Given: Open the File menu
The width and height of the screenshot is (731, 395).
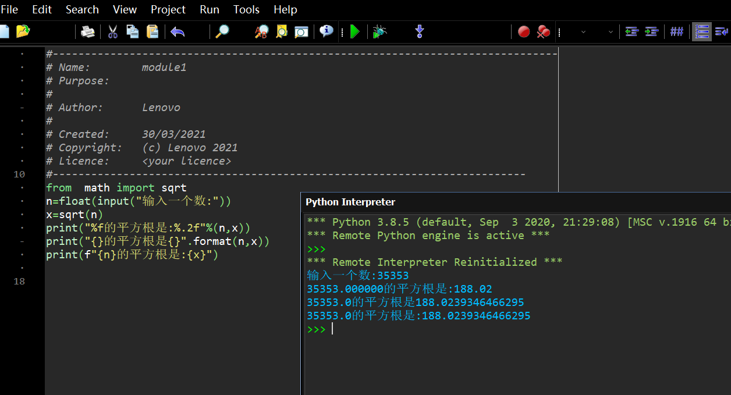Looking at the screenshot, I should click(x=9, y=9).
